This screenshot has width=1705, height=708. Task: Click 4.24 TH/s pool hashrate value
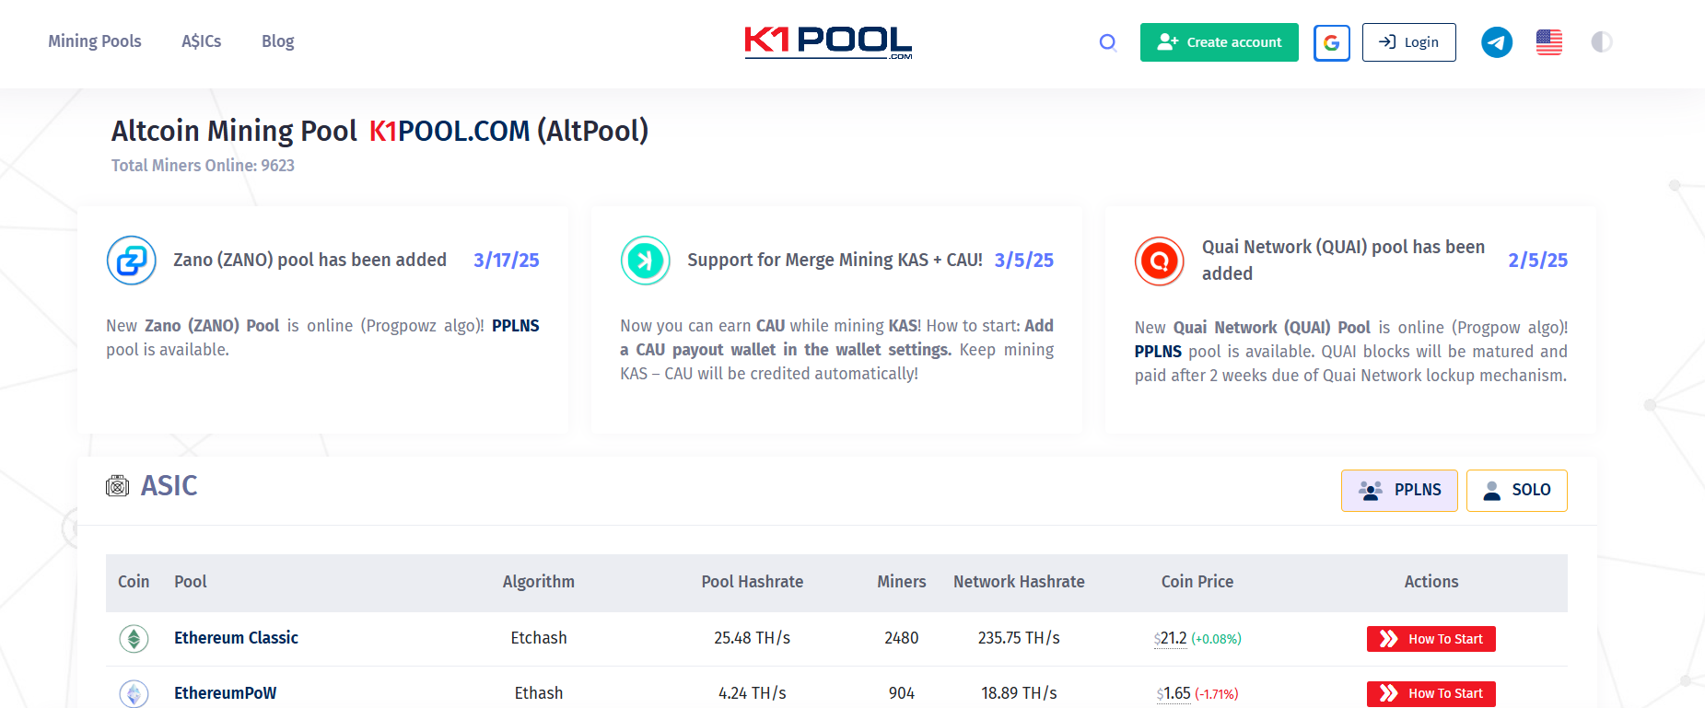[753, 693]
